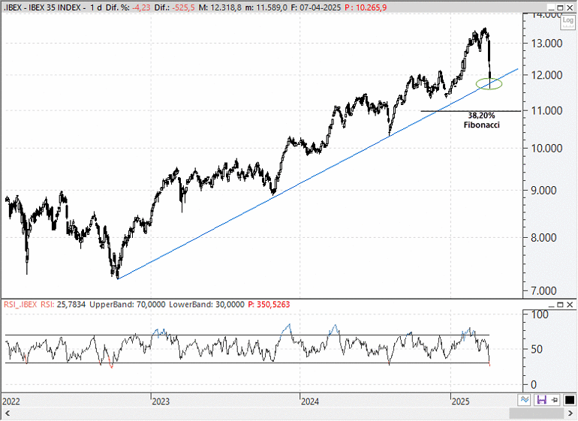Click the pin icon beside save
This screenshot has height=421, width=578.
[x=555, y=400]
